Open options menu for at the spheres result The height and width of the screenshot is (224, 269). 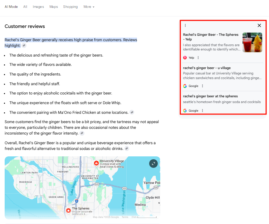click(202, 111)
